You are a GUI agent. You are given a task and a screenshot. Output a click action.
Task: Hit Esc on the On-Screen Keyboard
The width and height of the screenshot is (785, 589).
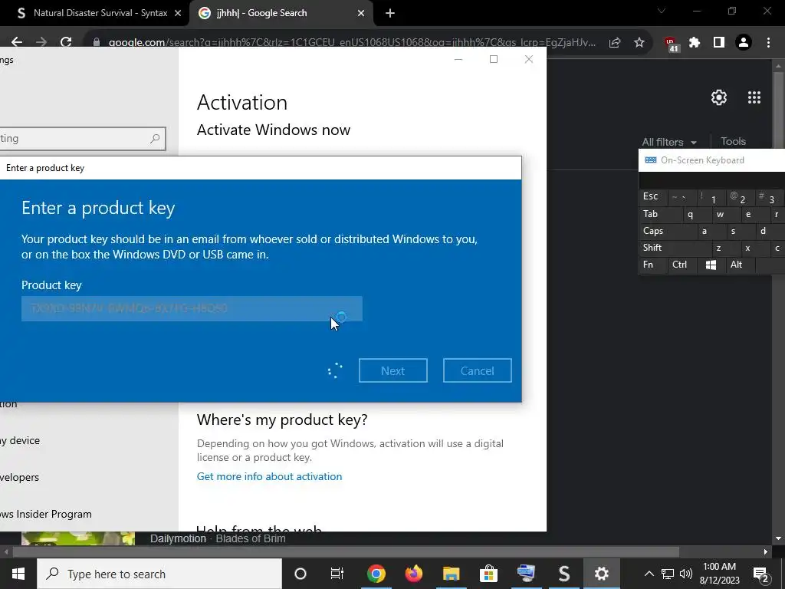click(653, 196)
